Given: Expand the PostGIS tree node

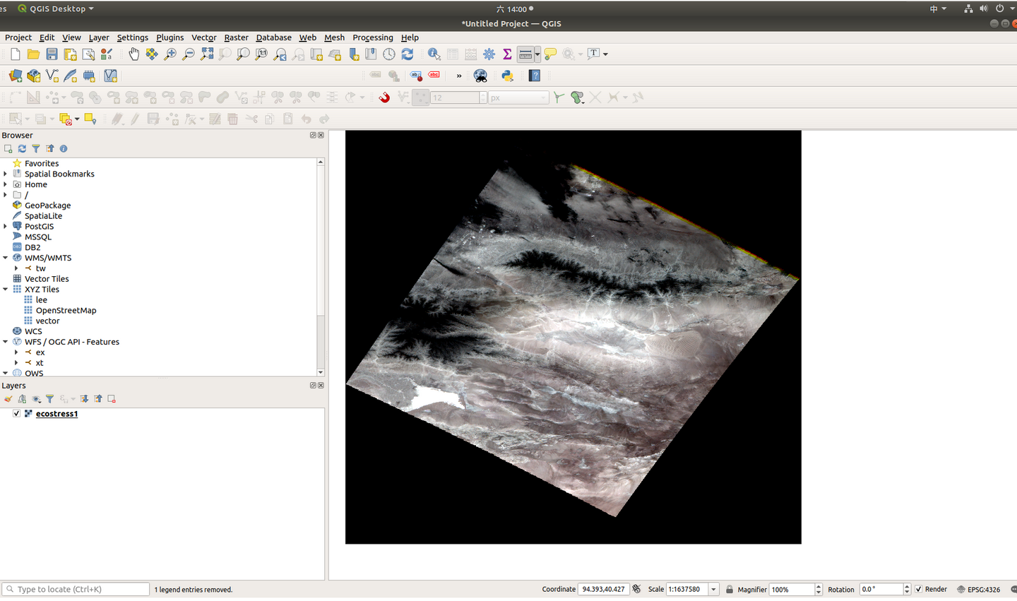Looking at the screenshot, I should pos(6,227).
